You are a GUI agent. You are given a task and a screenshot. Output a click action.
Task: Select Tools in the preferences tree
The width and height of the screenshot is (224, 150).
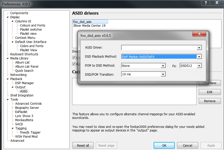pos(14,100)
